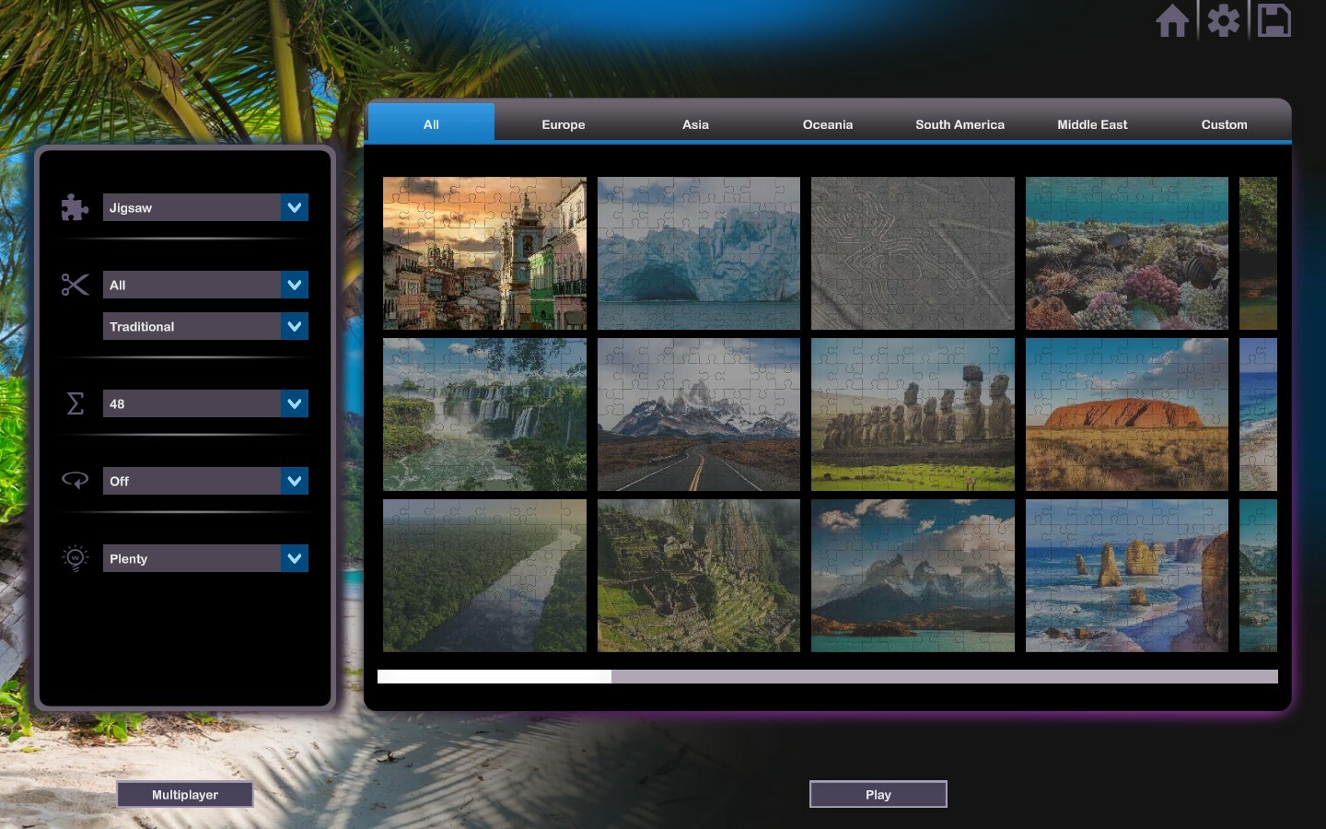Viewport: 1326px width, 829px height.
Task: Switch to the Europe tab
Action: [x=563, y=123]
